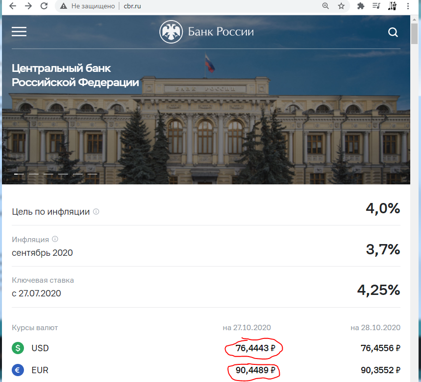Open site search magnifier icon
The width and height of the screenshot is (421, 382).
(x=393, y=32)
